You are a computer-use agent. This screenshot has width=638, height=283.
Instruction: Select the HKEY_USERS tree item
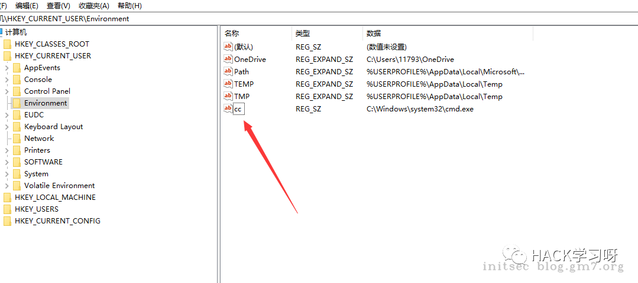(37, 209)
